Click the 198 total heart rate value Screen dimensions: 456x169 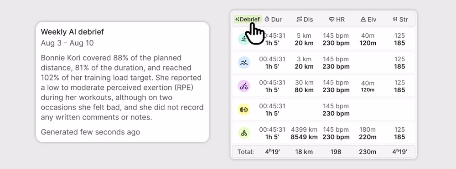click(336, 152)
